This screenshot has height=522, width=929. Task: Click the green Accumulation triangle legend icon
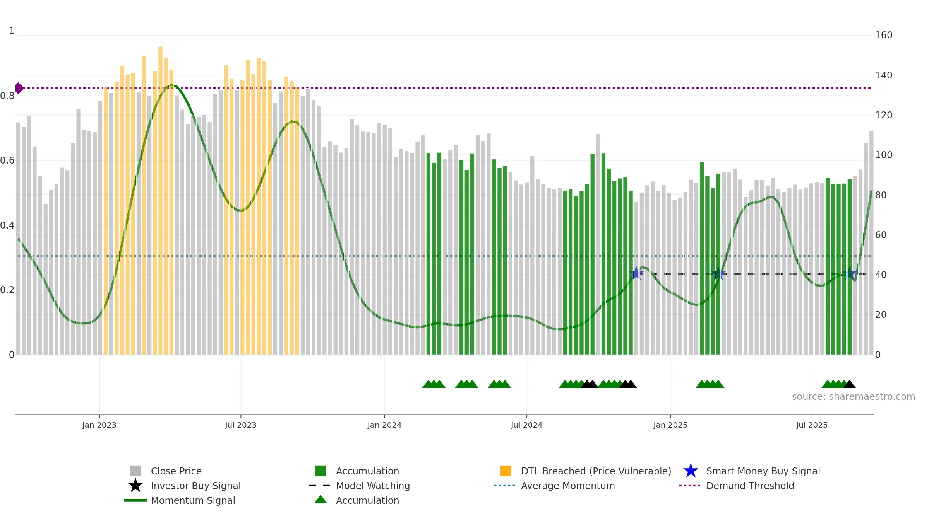pos(321,500)
